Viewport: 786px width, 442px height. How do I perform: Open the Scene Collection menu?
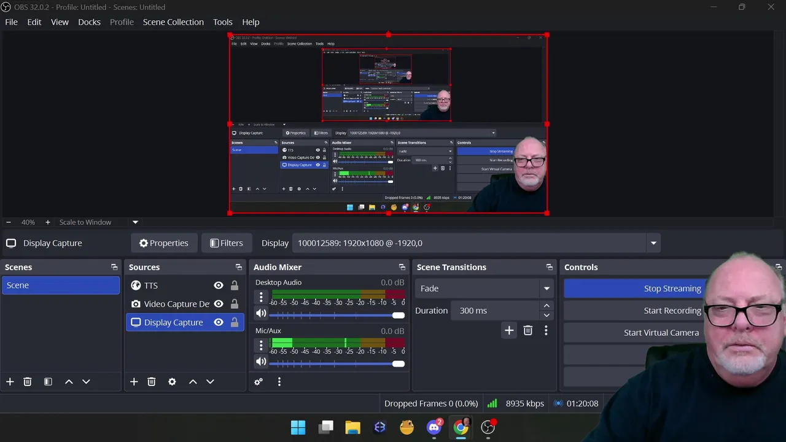[x=173, y=22]
